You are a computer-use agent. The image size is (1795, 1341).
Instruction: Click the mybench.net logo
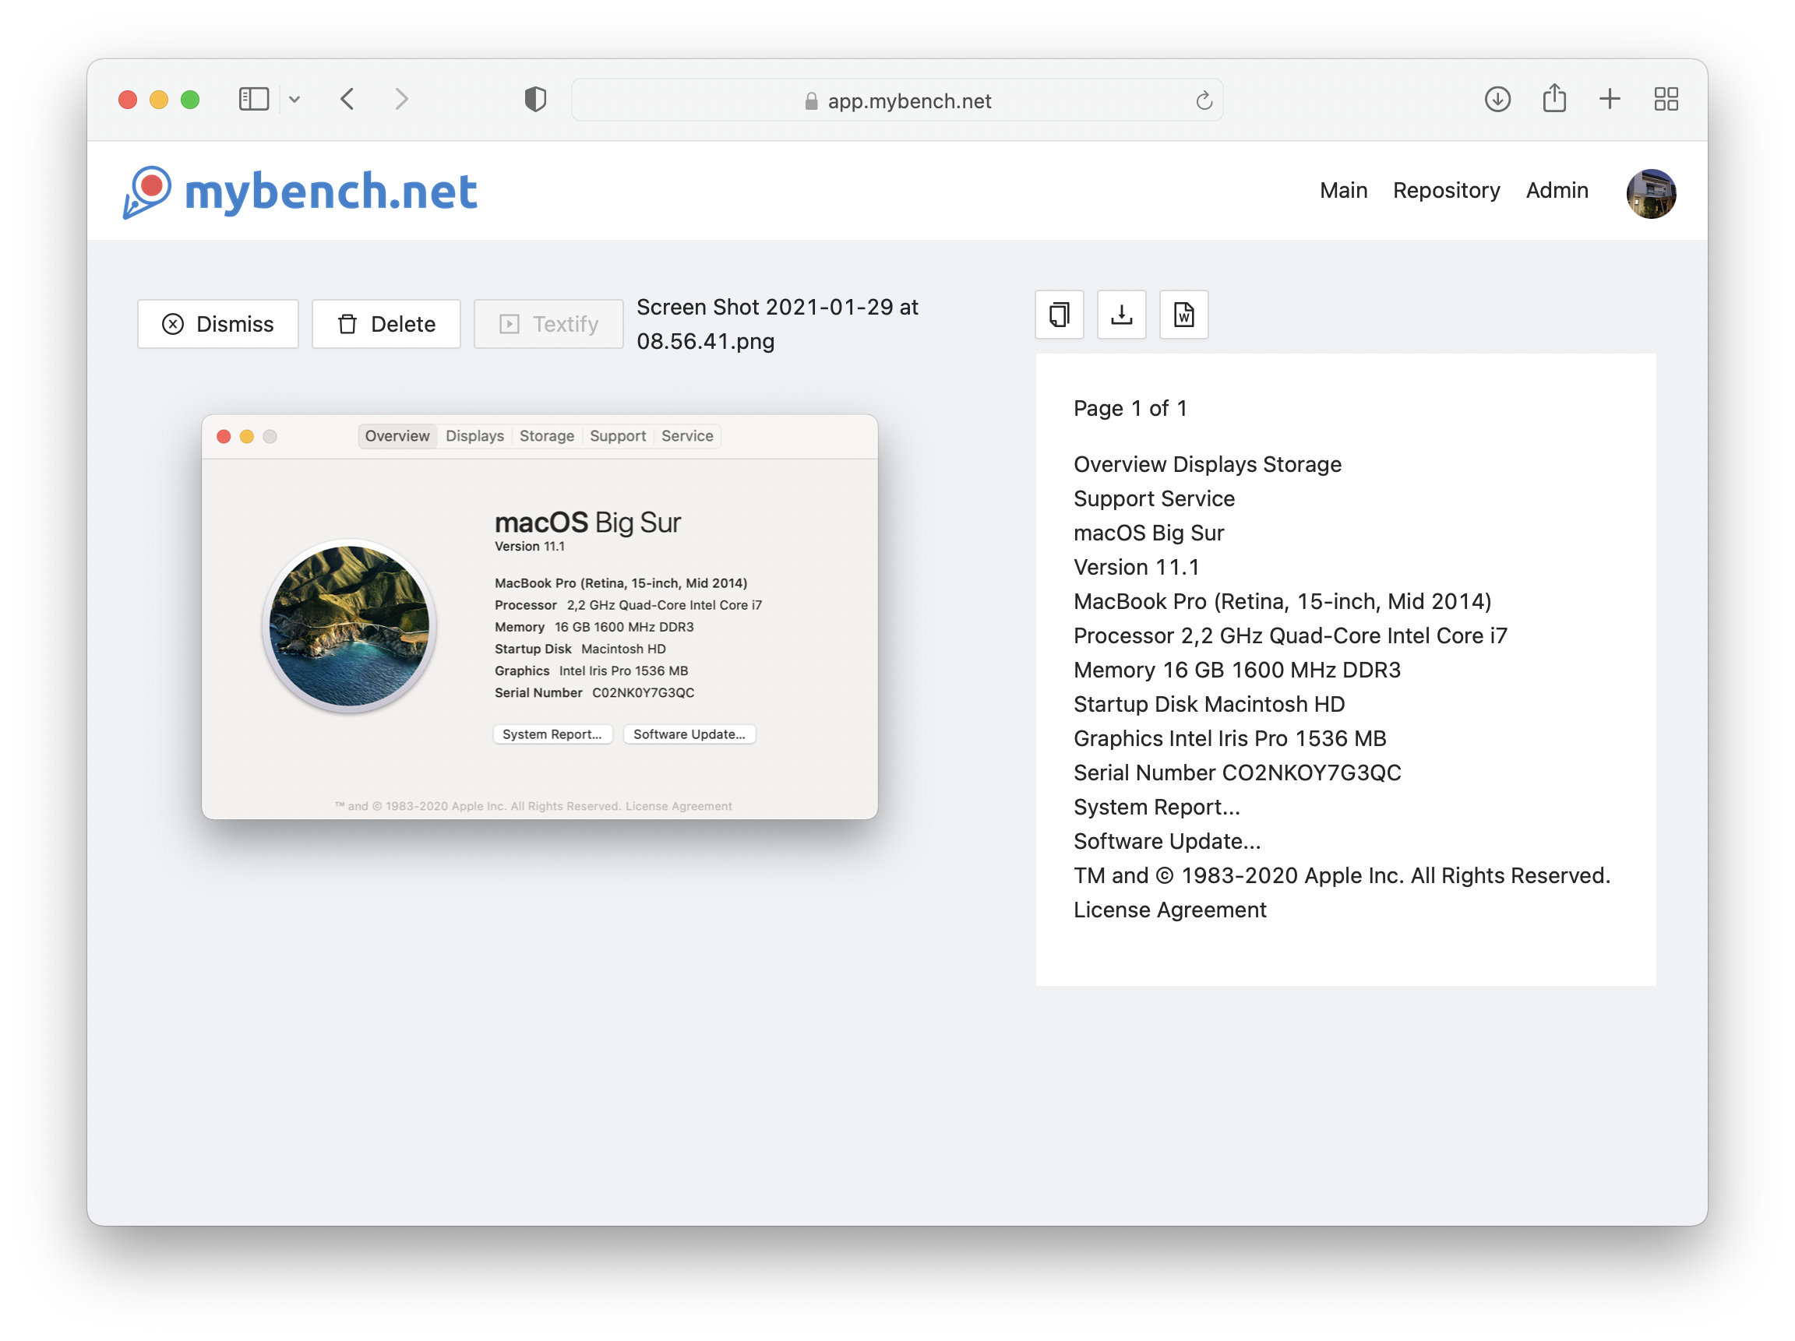(300, 190)
